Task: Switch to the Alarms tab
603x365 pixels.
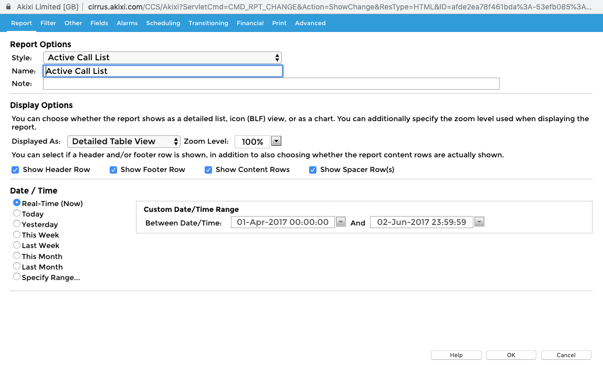Action: pos(127,23)
